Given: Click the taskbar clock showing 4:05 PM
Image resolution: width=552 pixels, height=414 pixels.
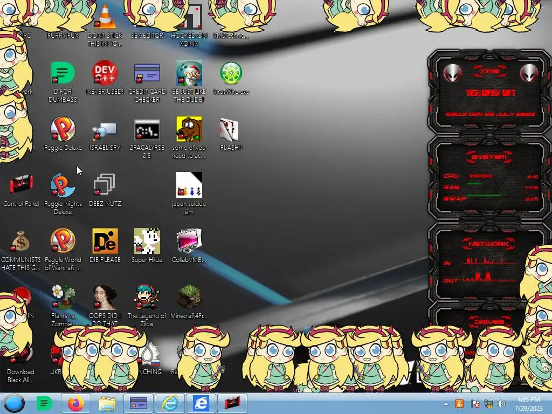Looking at the screenshot, I should pos(528,404).
